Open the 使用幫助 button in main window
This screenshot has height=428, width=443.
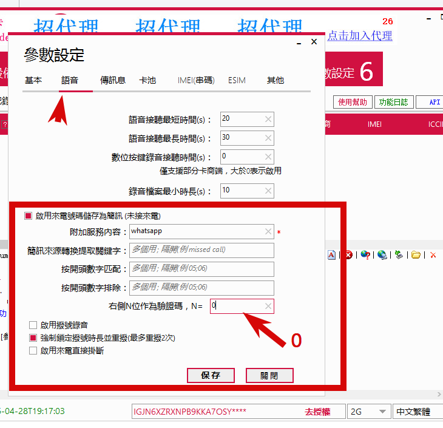pos(353,102)
